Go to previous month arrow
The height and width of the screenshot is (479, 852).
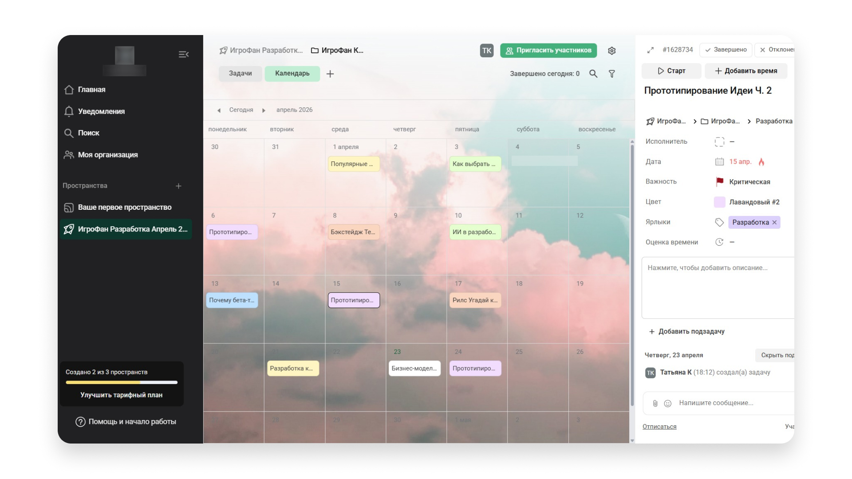[x=219, y=110]
